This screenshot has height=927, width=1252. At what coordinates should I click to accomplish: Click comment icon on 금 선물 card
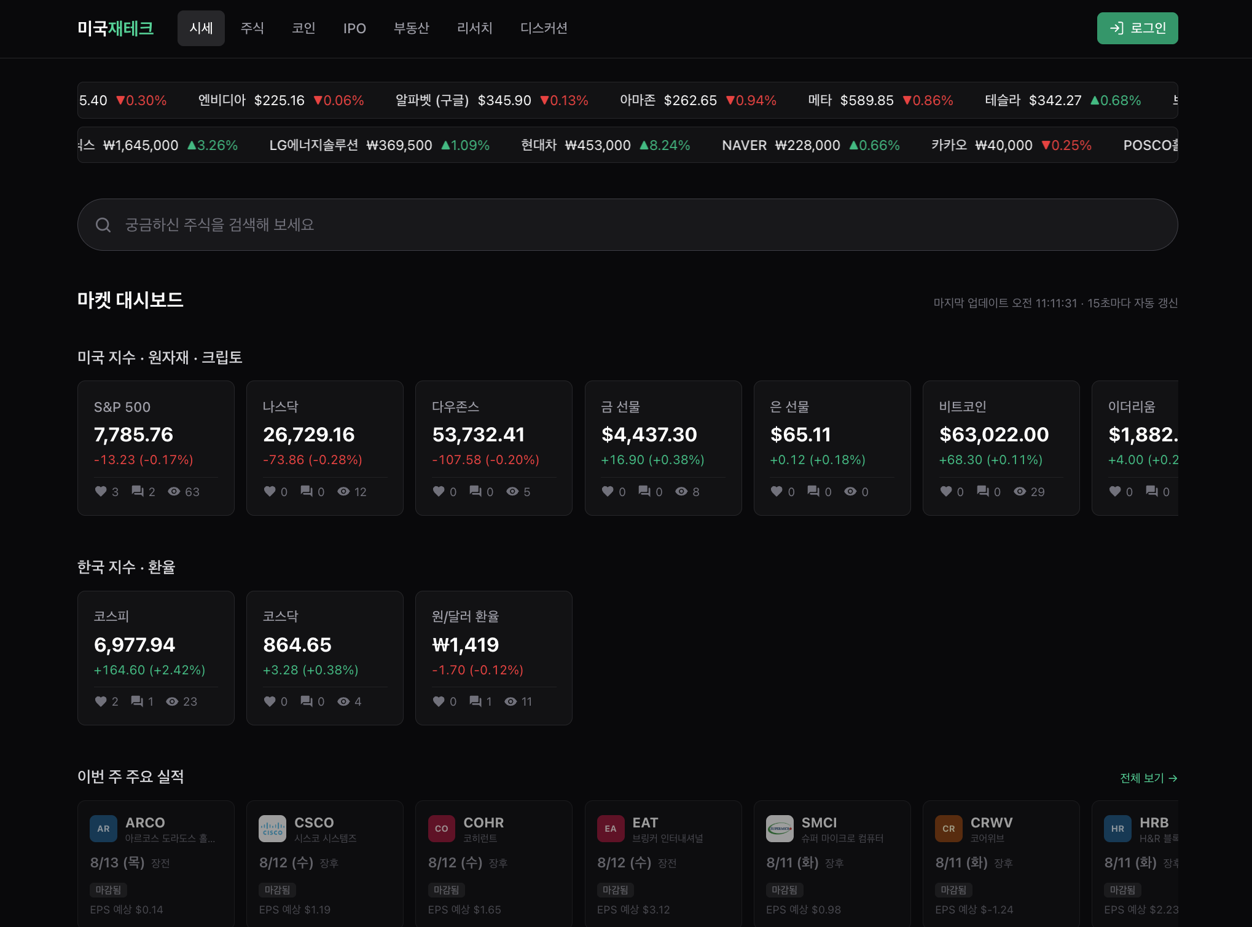(644, 491)
